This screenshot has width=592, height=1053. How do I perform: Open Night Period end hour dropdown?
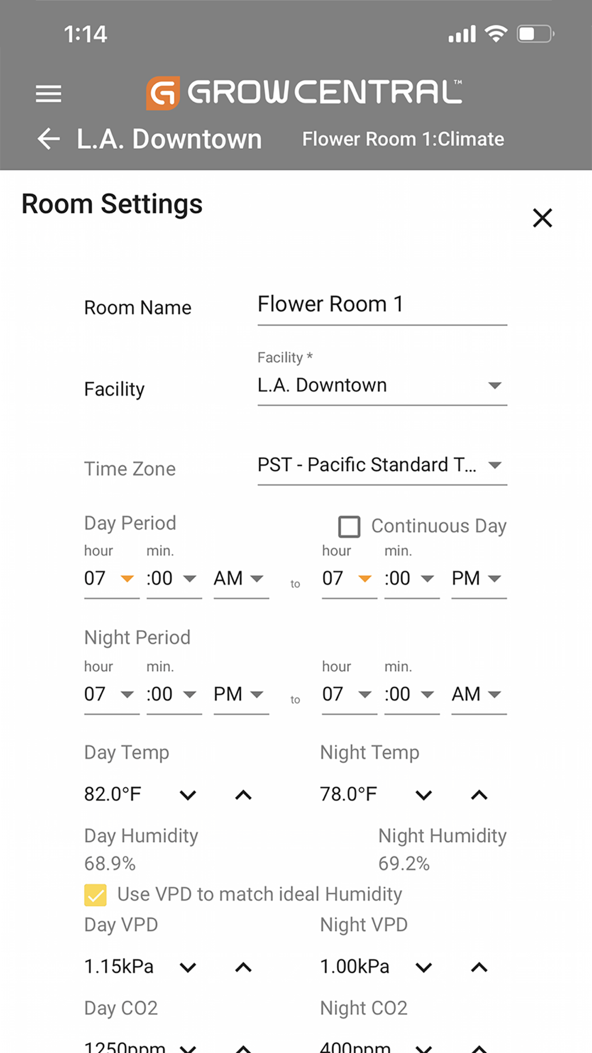349,694
